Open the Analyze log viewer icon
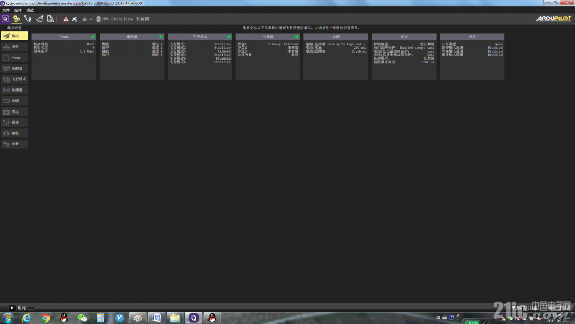 [x=51, y=19]
